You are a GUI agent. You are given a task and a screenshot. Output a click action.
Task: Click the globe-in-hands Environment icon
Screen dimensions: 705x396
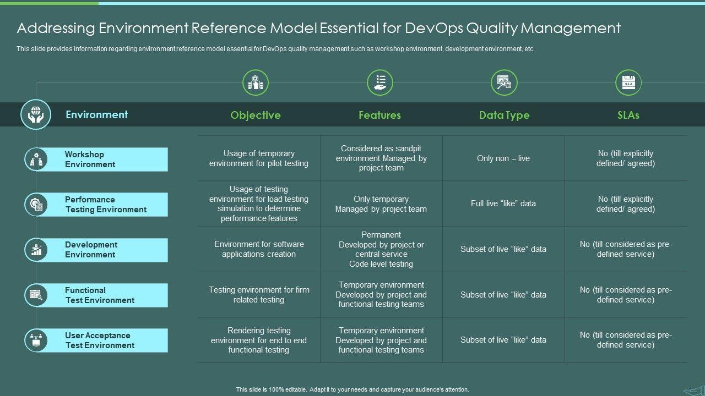point(36,115)
